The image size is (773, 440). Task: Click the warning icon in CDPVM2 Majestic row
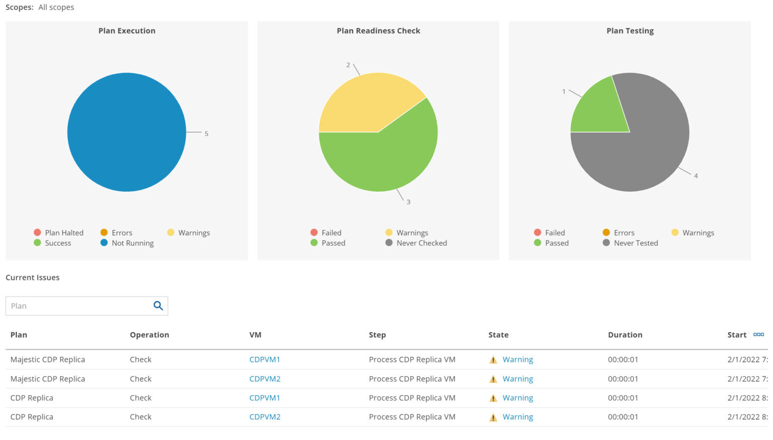pos(493,379)
